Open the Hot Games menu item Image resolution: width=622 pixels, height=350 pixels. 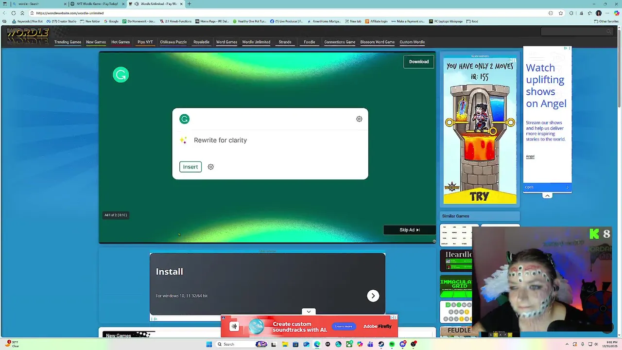(121, 42)
